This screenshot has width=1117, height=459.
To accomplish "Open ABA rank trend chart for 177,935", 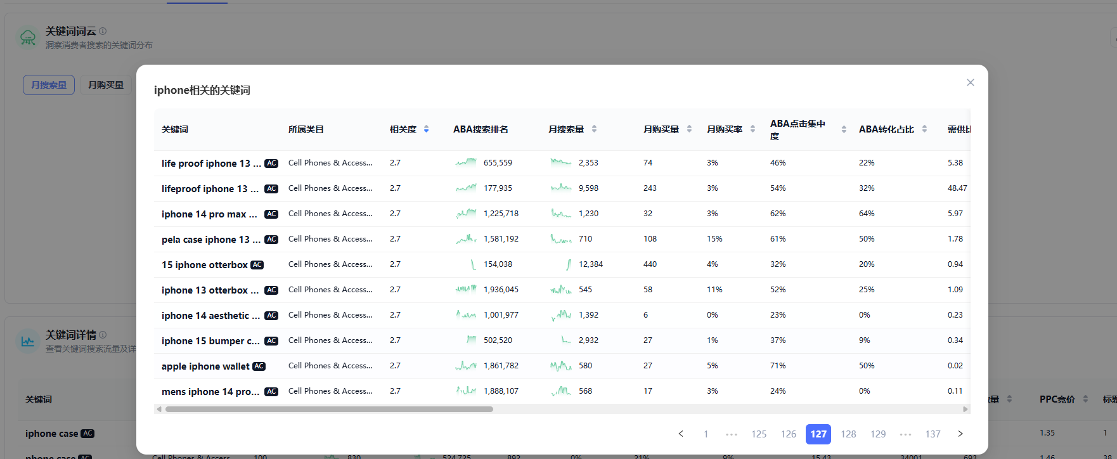I will click(466, 188).
